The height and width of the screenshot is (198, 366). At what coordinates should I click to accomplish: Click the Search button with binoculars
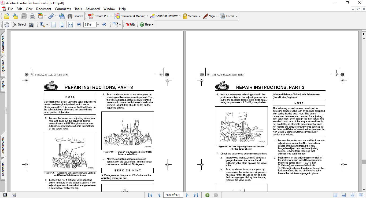[75, 16]
